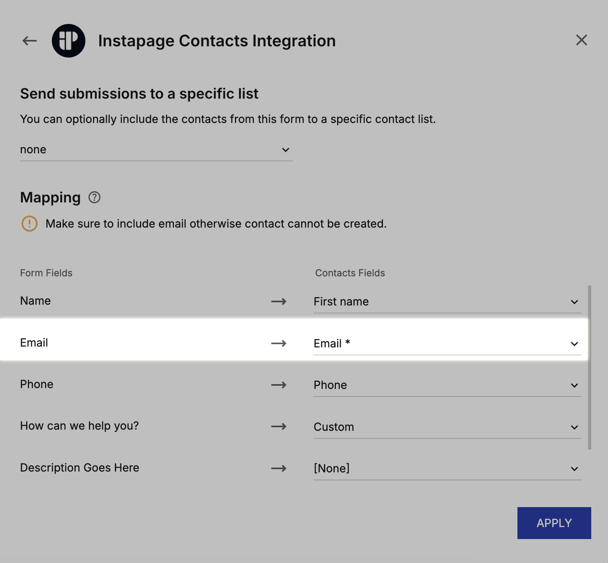Expand the Email * contacts field dropdown

pyautogui.click(x=447, y=344)
